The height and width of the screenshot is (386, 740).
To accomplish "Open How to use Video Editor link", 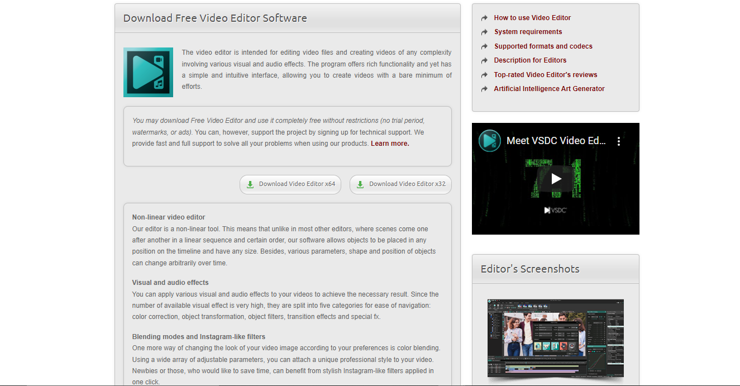I will [532, 18].
